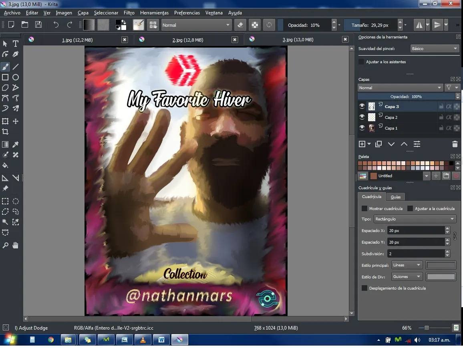Select the Freehand Brush tool
This screenshot has height=348, width=463.
[5, 67]
